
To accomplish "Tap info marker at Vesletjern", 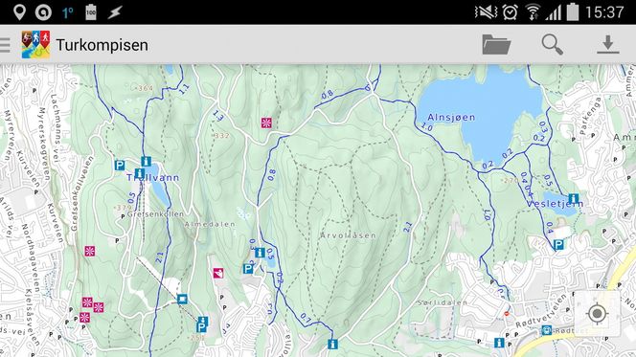I will 574,198.
